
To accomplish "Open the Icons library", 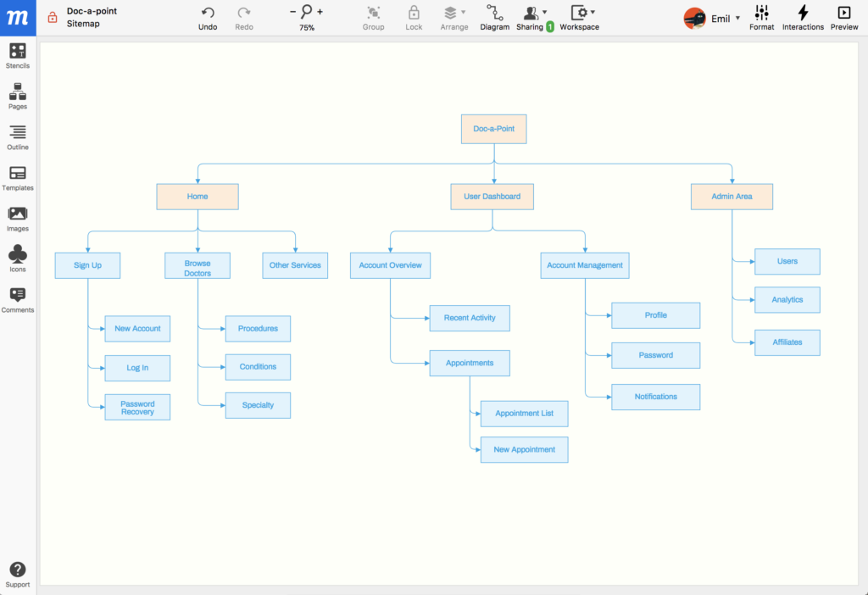I will [x=17, y=259].
